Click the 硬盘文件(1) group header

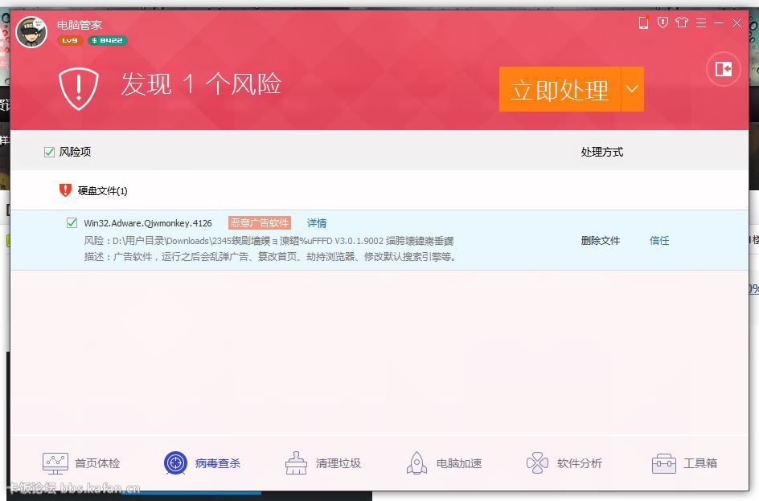103,190
